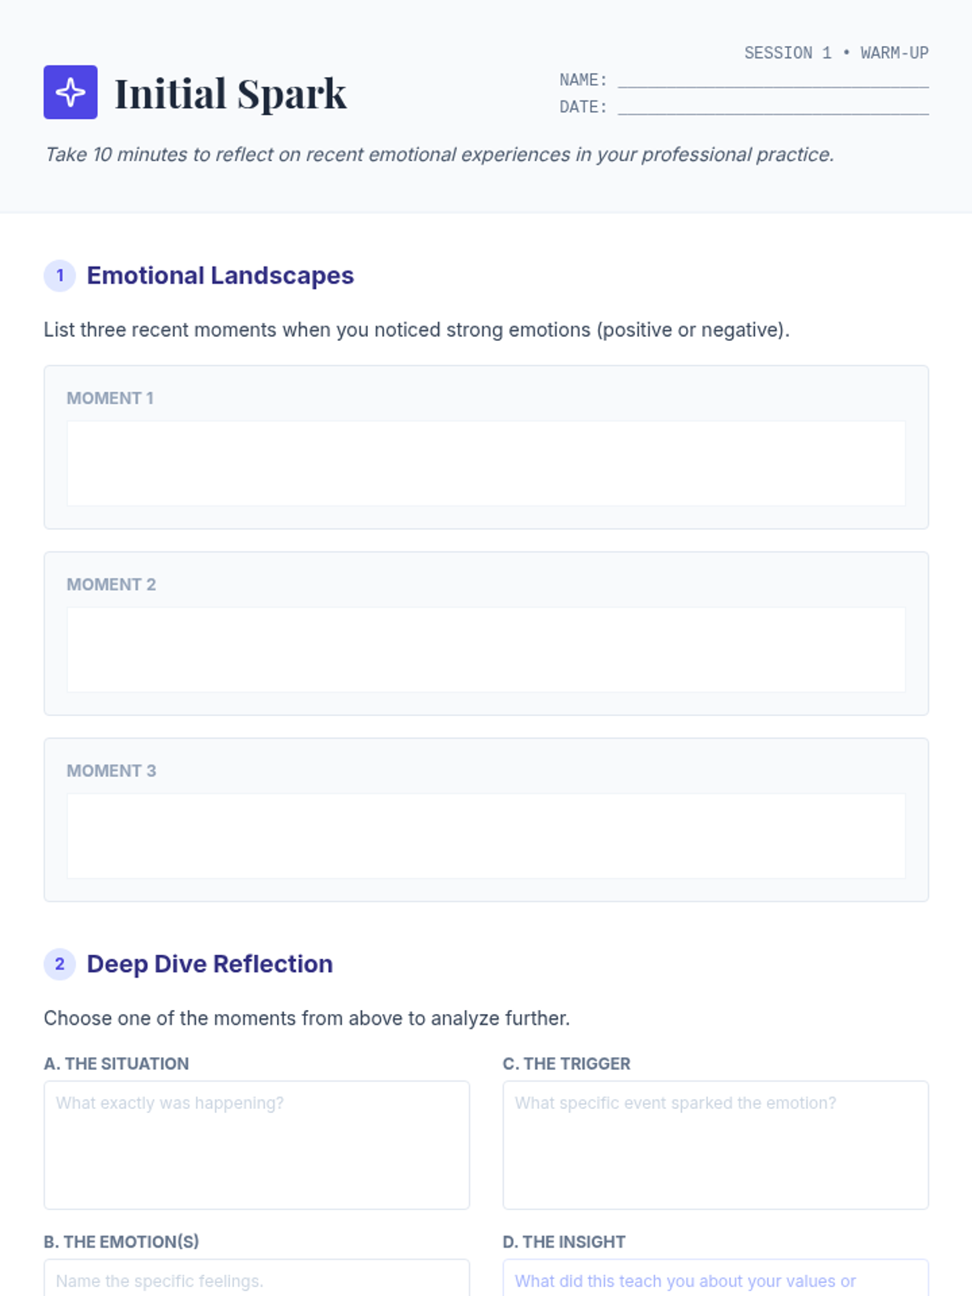Click the D. THE INSIGHT label
This screenshot has width=972, height=1296.
tap(564, 1242)
